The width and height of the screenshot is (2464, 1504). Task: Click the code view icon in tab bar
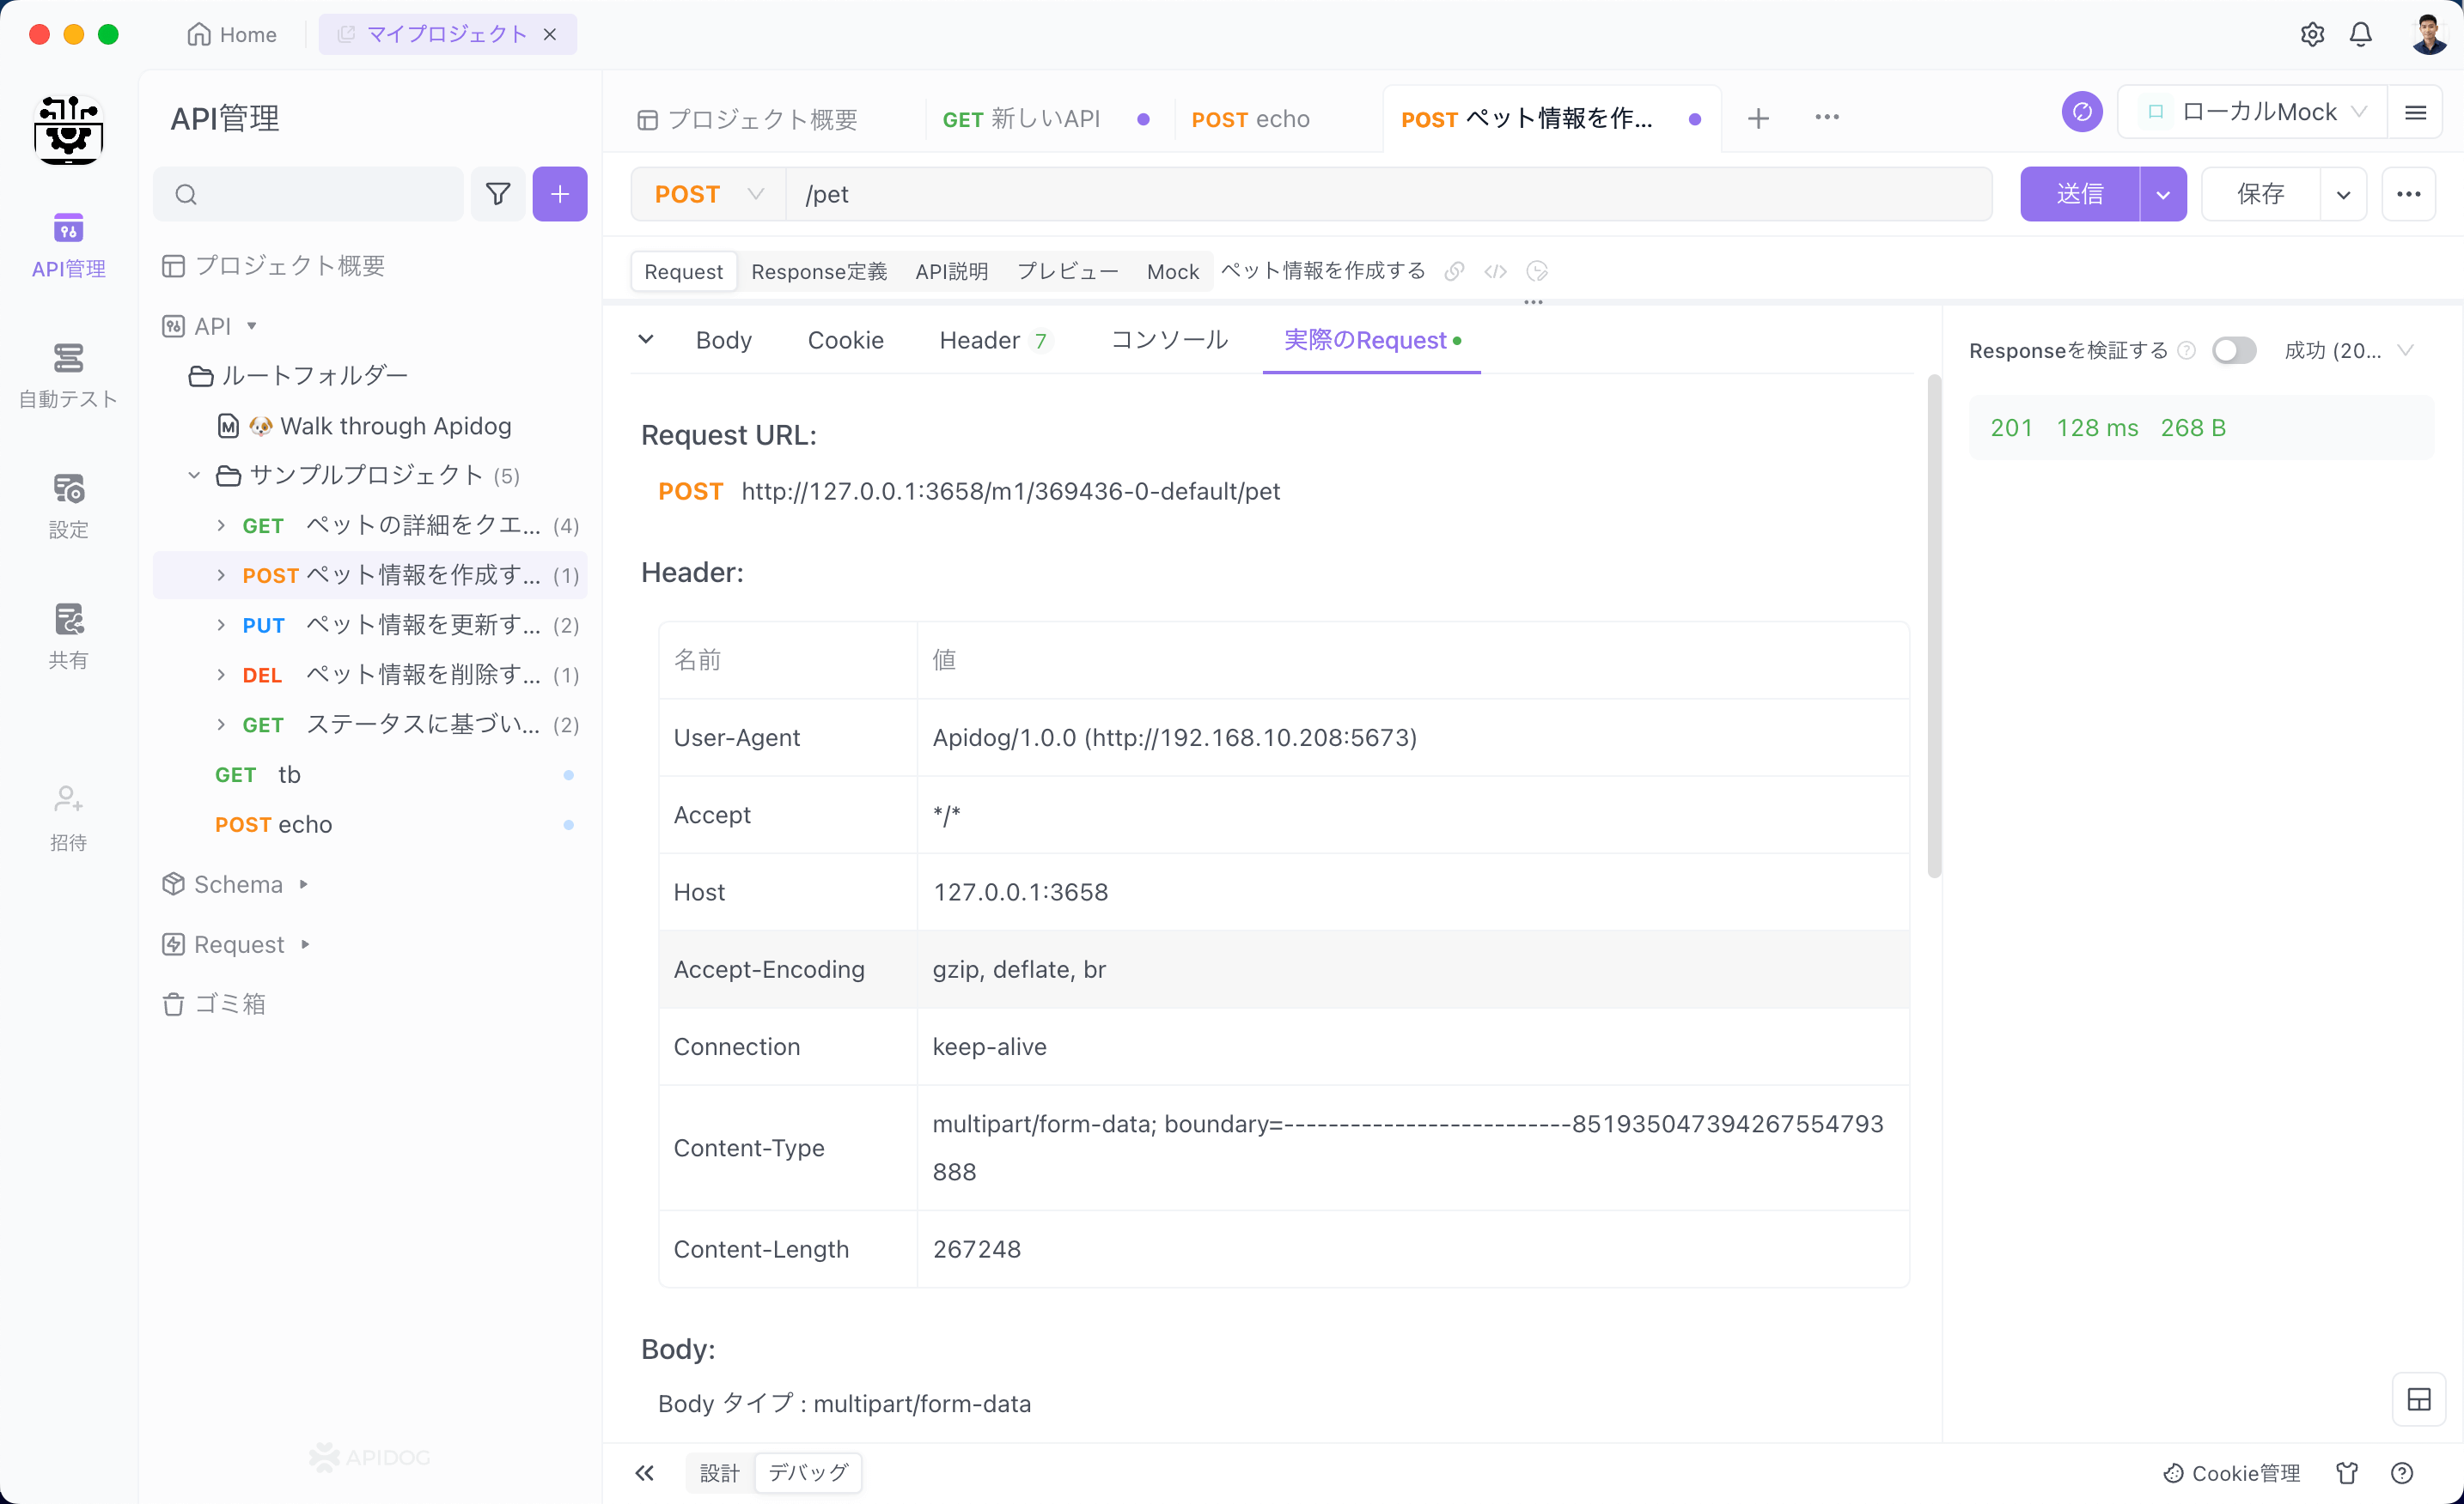1494,271
